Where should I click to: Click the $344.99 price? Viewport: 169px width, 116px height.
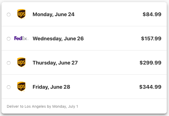(150, 87)
